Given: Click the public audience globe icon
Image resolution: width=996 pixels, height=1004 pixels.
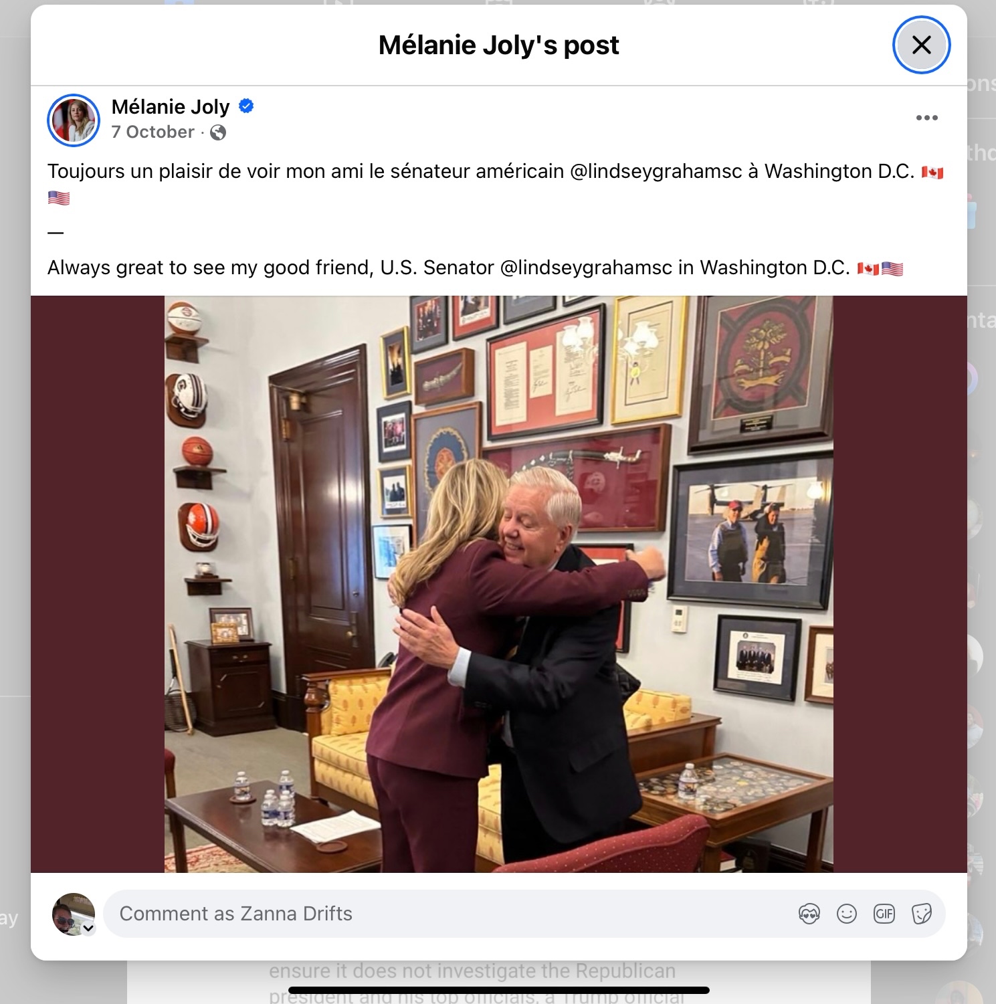Looking at the screenshot, I should pyautogui.click(x=218, y=132).
